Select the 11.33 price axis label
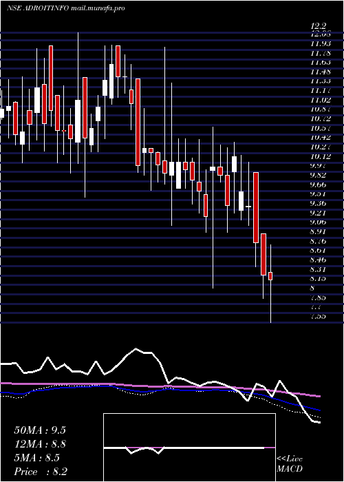Viewport: 344px width, 482px height. (x=321, y=81)
